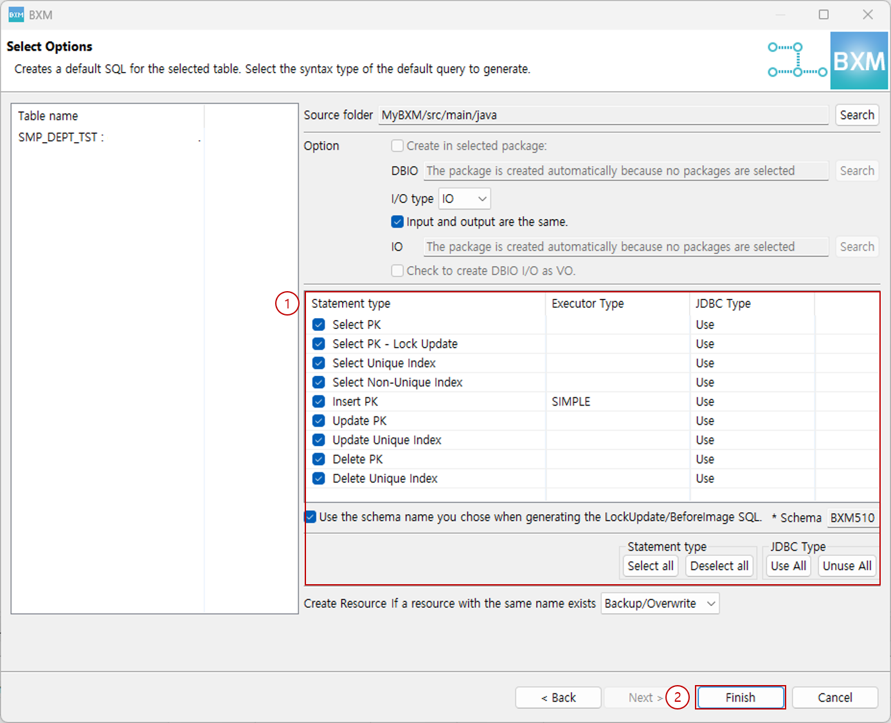The height and width of the screenshot is (723, 891).
Task: Uncheck the Select PK statement type
Action: (x=318, y=324)
